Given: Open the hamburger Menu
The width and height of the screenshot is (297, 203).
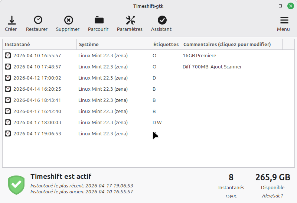Looking at the screenshot, I should 284,20.
